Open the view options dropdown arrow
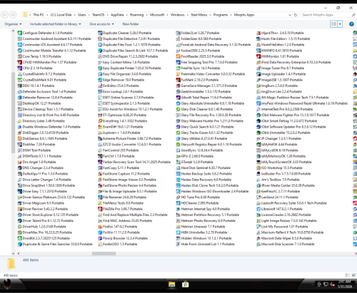Image resolution: width=357 pixels, height=293 pixels. point(340,24)
